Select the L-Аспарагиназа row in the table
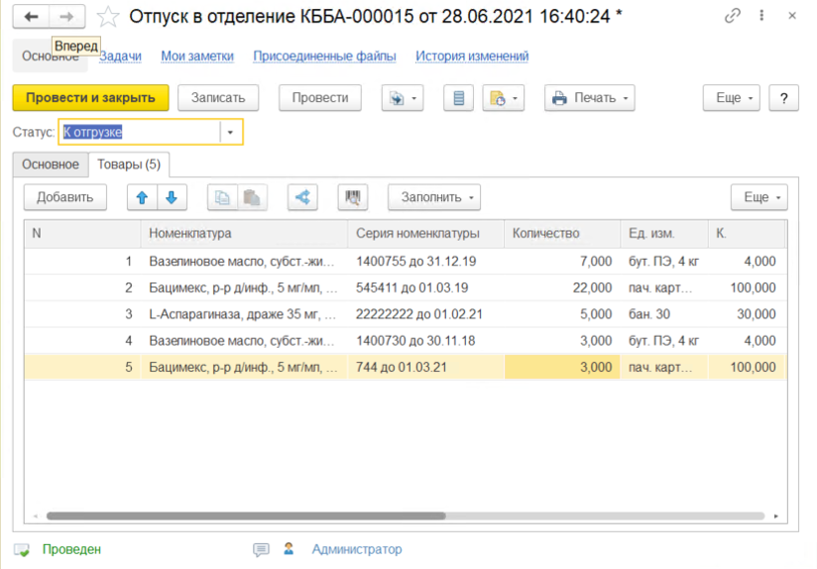817x569 pixels. 242,314
